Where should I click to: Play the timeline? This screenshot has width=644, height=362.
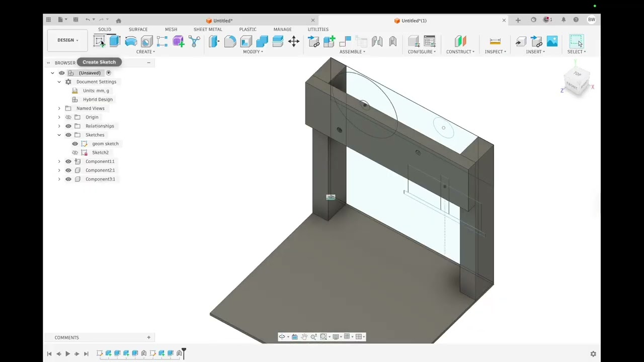click(x=67, y=354)
